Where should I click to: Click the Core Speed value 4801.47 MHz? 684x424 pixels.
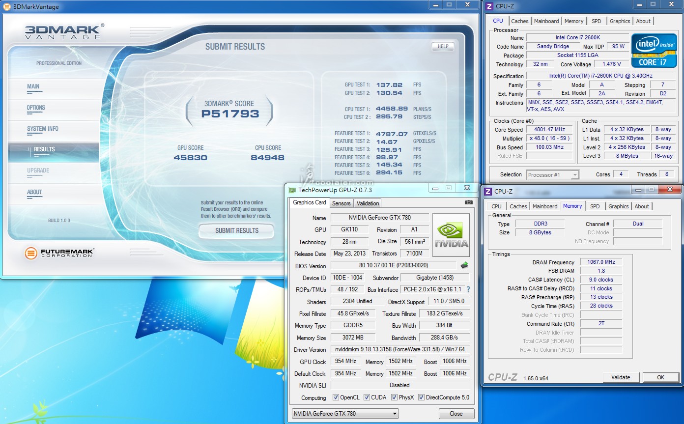[x=549, y=130]
